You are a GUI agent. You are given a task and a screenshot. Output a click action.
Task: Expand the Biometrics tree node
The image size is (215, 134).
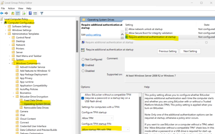point(13,93)
